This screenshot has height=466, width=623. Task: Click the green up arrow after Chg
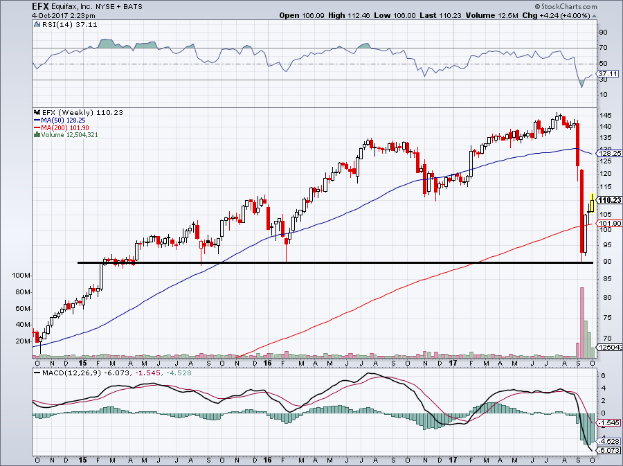(x=594, y=16)
